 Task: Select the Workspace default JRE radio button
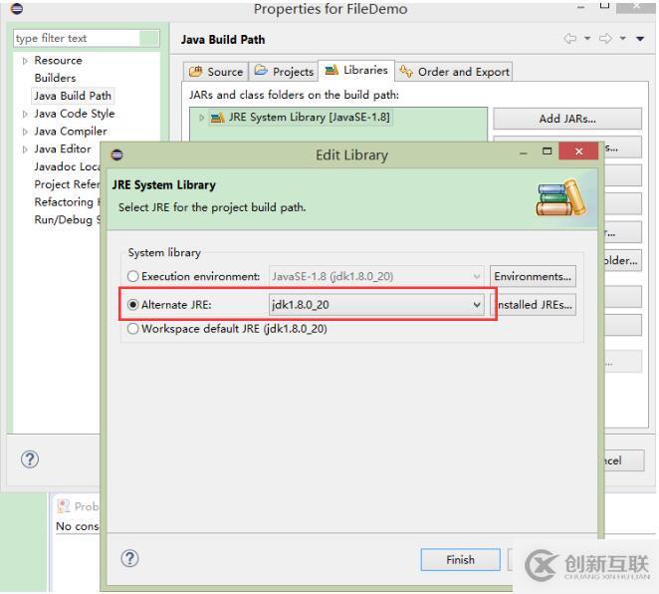132,329
